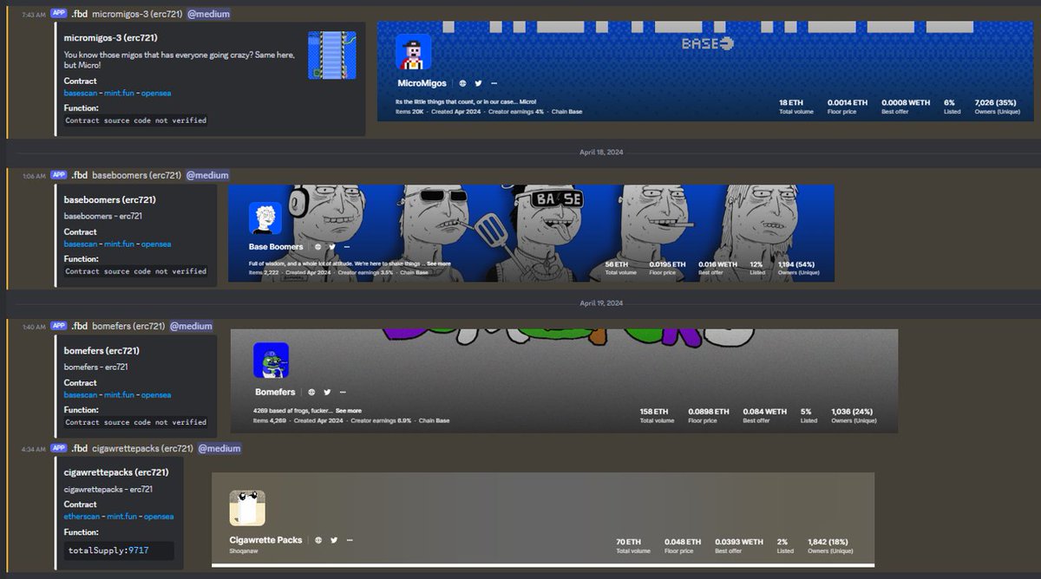Click the APP badge on the baseboomers message

[59, 174]
